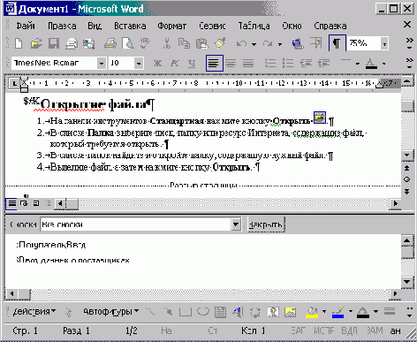Toggle the show paragraph marks ¶ button
417x342 pixels.
tap(337, 43)
